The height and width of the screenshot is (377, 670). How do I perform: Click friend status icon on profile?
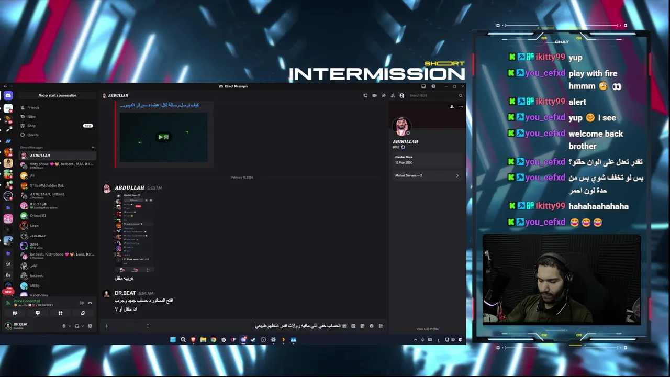(452, 107)
